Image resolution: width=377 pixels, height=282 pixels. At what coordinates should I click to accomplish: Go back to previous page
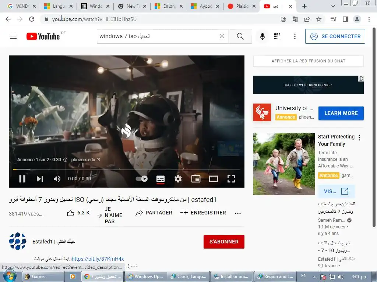click(8, 19)
